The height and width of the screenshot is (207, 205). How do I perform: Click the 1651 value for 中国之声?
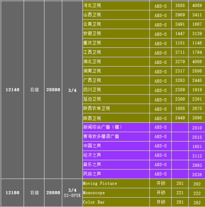tap(197, 146)
